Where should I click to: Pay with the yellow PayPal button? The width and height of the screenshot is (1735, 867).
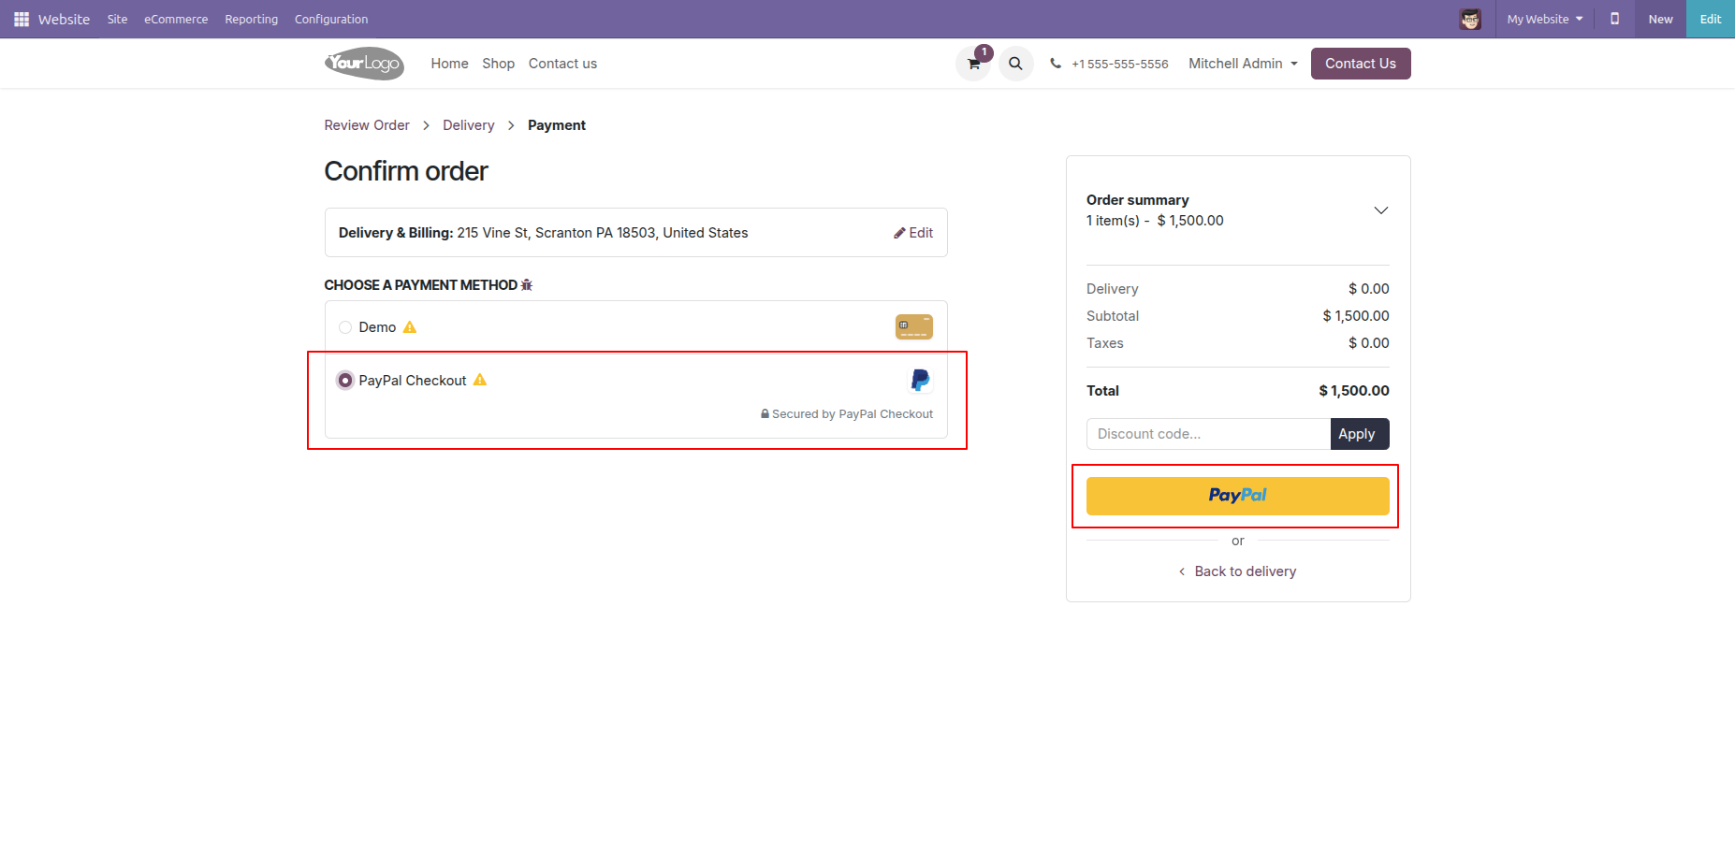[1237, 496]
